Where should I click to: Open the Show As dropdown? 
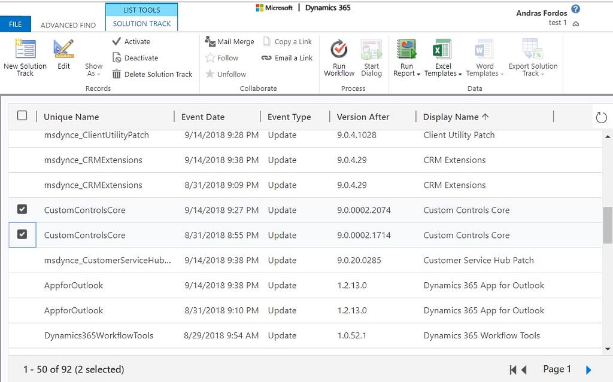tap(94, 69)
